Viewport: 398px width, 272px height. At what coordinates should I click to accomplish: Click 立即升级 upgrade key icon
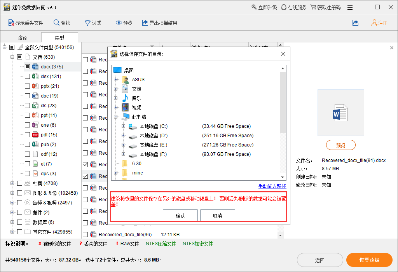click(x=254, y=7)
